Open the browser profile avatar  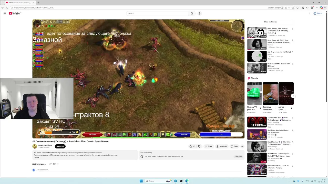click(x=312, y=8)
